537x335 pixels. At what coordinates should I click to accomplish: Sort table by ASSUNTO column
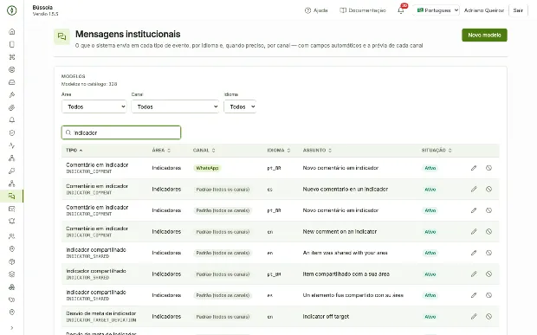317,151
